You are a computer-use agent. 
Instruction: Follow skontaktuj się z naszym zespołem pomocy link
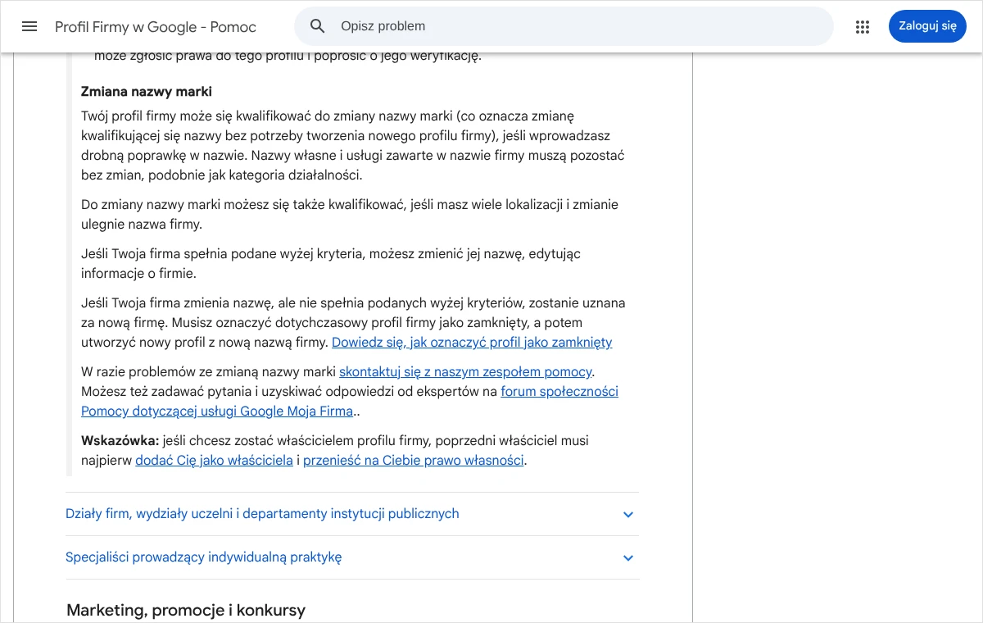click(x=465, y=372)
